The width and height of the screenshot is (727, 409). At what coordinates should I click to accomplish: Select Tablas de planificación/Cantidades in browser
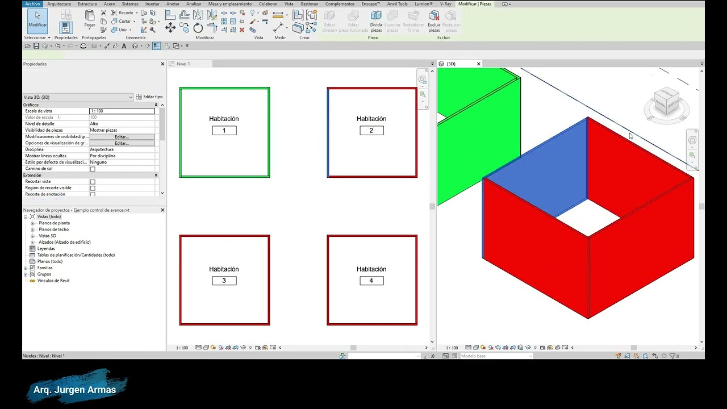pyautogui.click(x=76, y=255)
